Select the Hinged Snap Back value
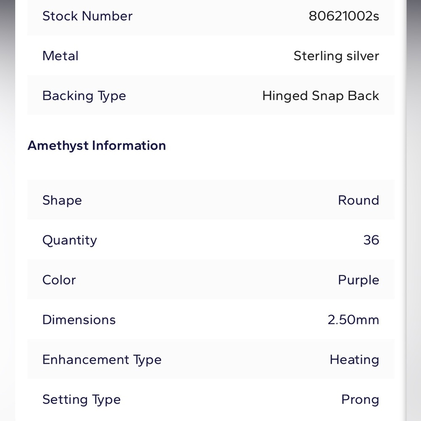Image resolution: width=421 pixels, height=421 pixels. [x=320, y=96]
